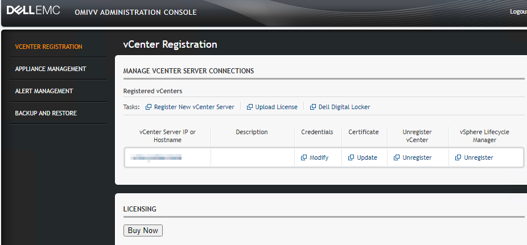This screenshot has width=527, height=245.
Task: Open the Dell Digital Locker link
Action: pyautogui.click(x=344, y=107)
